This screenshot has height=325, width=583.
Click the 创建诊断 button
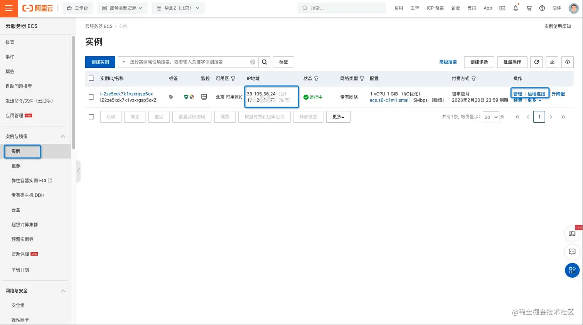tap(479, 62)
